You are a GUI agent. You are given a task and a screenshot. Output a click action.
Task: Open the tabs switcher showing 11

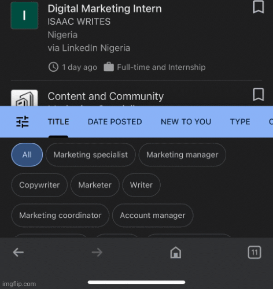coord(254,252)
